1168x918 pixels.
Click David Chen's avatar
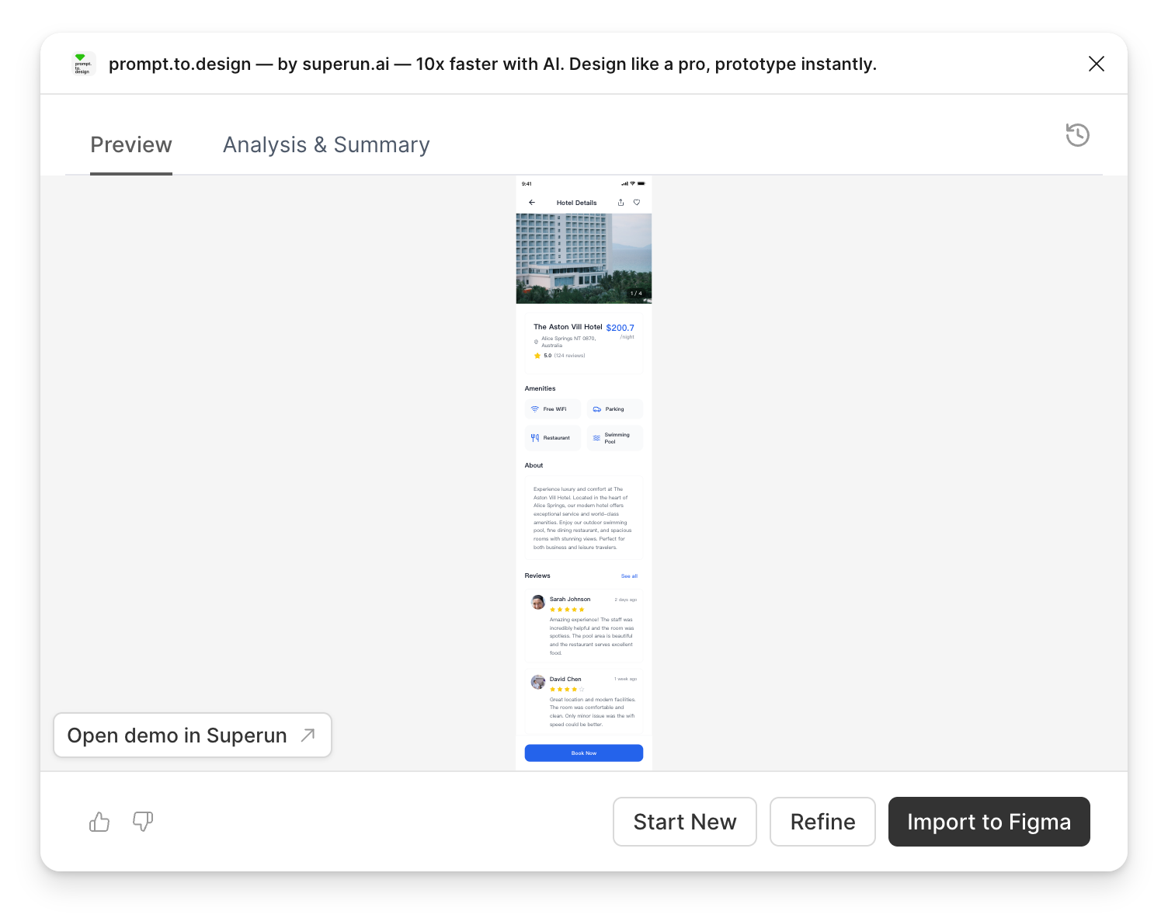538,682
